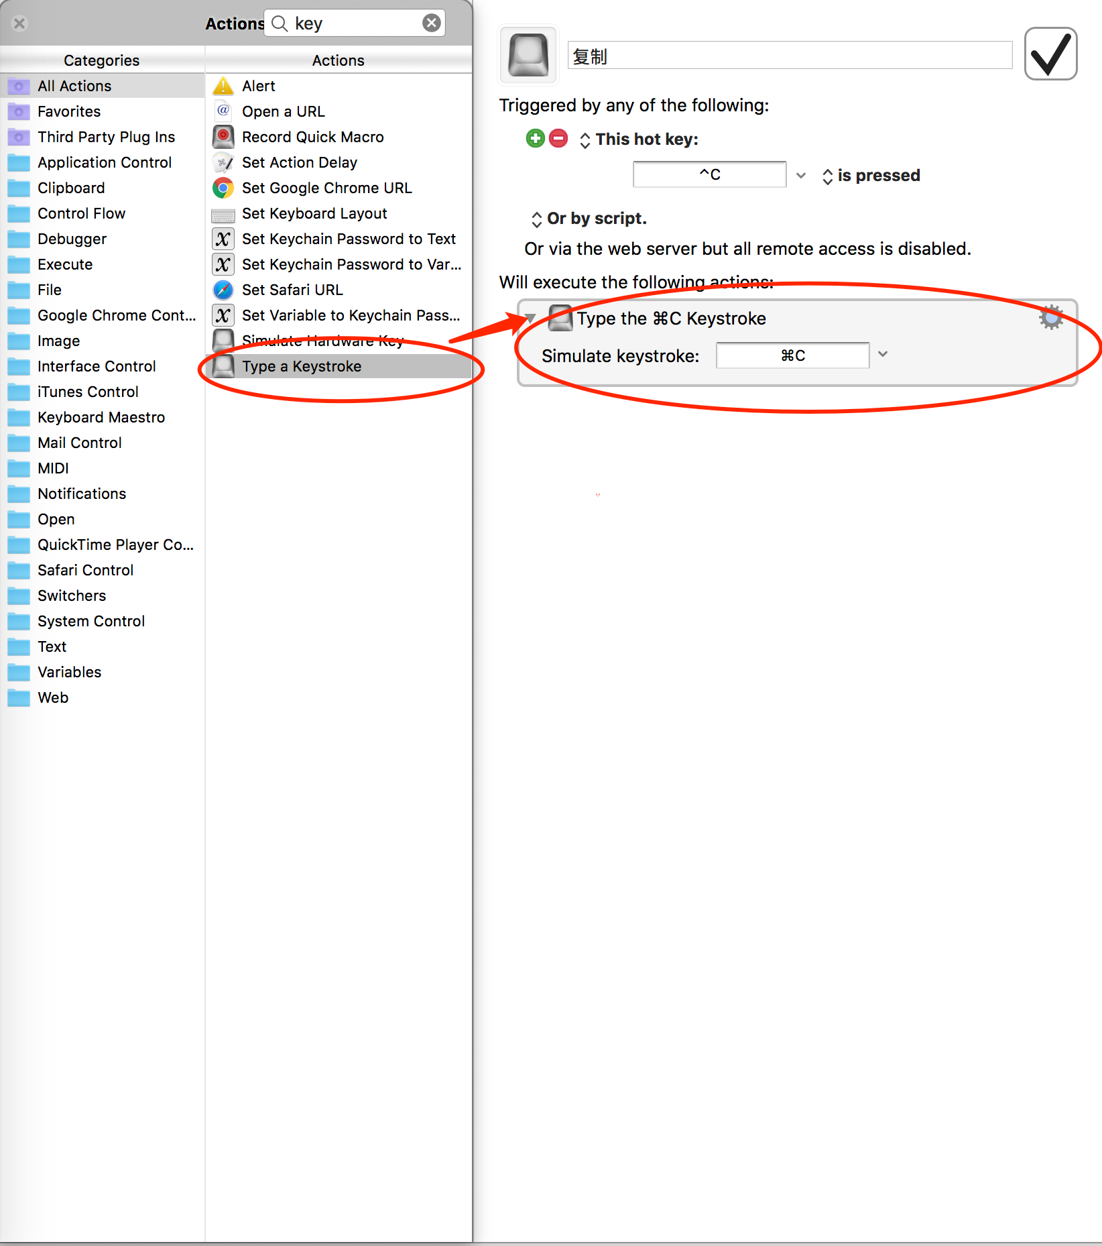Open the Clipboard category folder
The height and width of the screenshot is (1246, 1102).
point(103,188)
